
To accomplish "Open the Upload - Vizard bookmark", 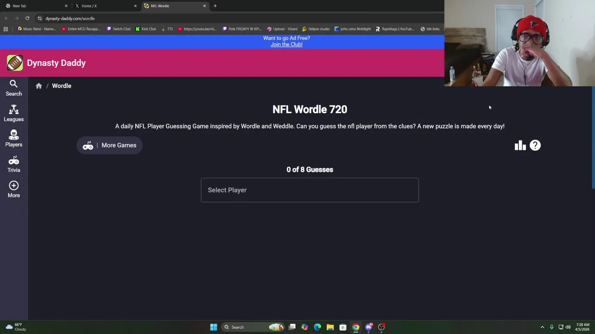I will pos(282,29).
